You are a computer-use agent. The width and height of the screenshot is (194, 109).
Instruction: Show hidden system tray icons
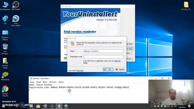(152, 106)
